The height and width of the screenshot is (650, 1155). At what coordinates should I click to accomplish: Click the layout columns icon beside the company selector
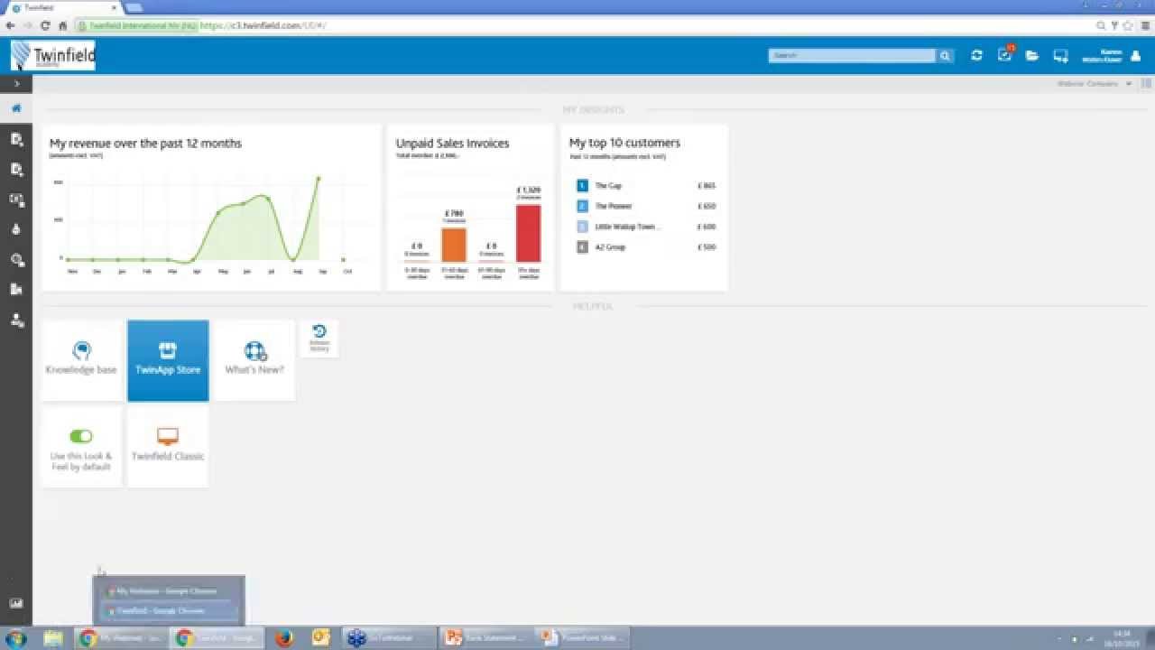coord(1147,84)
